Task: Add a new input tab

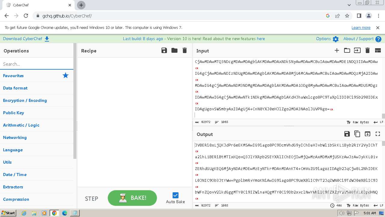Action: point(337,50)
